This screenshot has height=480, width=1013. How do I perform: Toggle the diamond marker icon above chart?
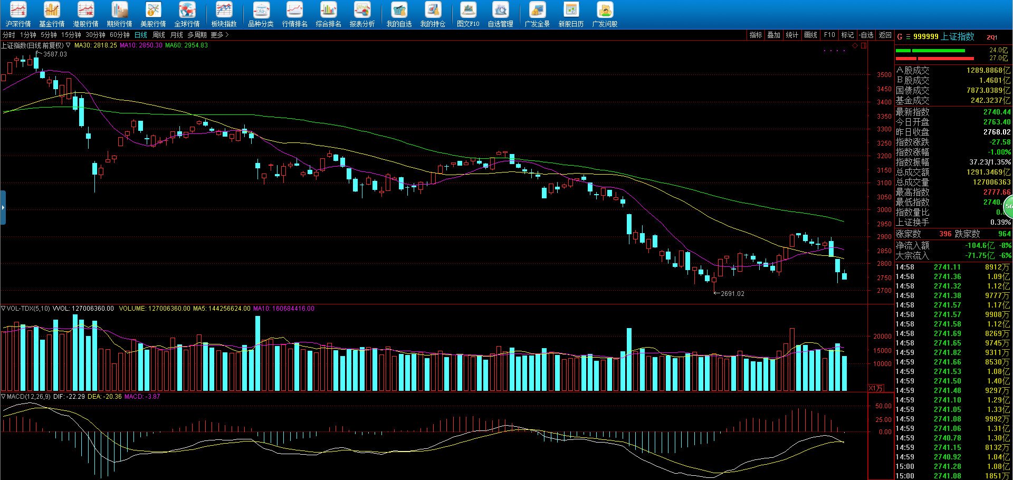[855, 46]
